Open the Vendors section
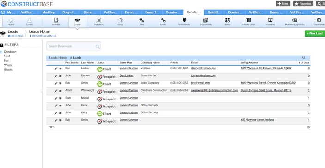Image resolution: width=325 pixels, height=168 pixels. point(270,22)
